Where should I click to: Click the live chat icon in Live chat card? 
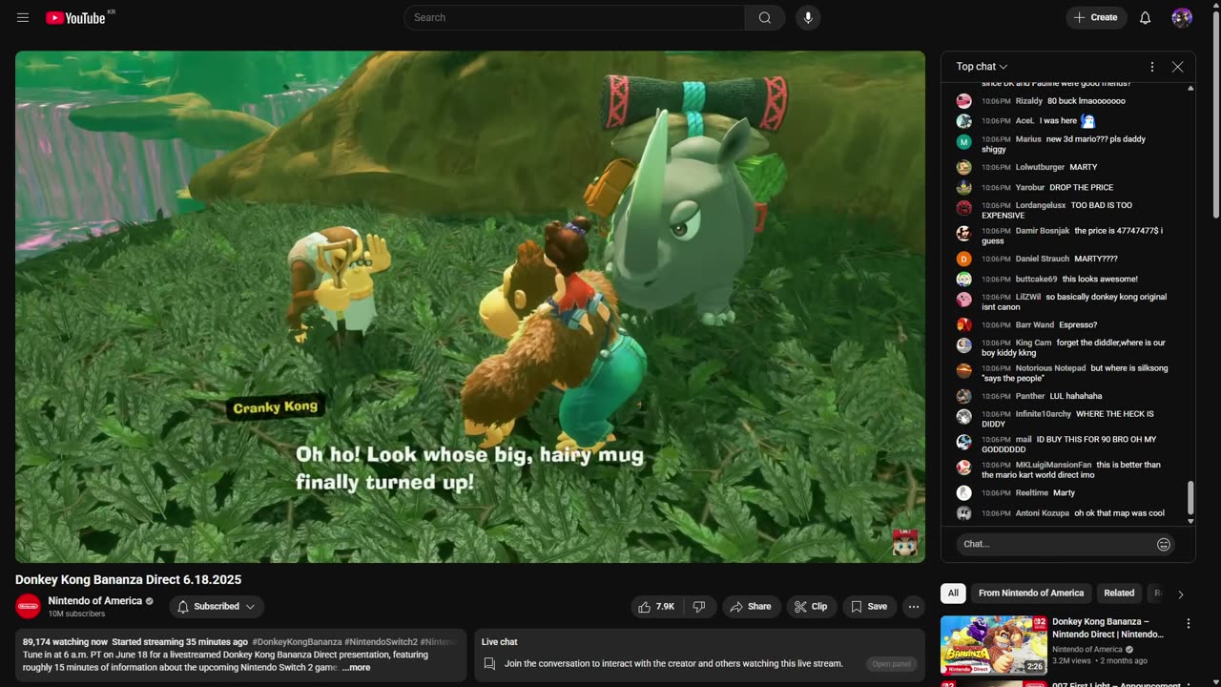(489, 663)
